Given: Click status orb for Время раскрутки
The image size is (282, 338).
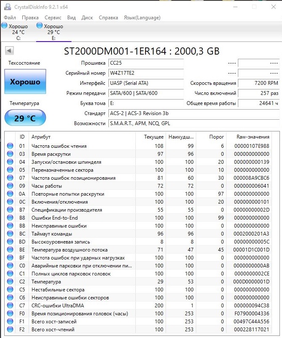Looking at the screenshot, I should pos(10,154).
